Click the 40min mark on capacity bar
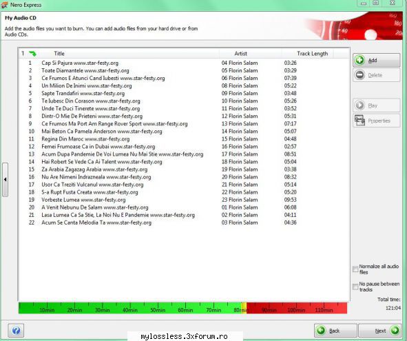 point(130,310)
